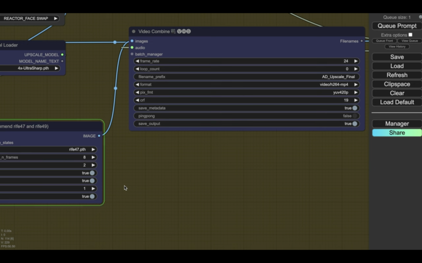The width and height of the screenshot is (422, 263).
Task: Open the pix_fmt dropdown showing yuv420p
Action: [246, 92]
